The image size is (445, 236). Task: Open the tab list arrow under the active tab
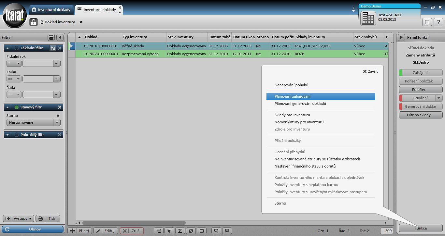(x=120, y=12)
